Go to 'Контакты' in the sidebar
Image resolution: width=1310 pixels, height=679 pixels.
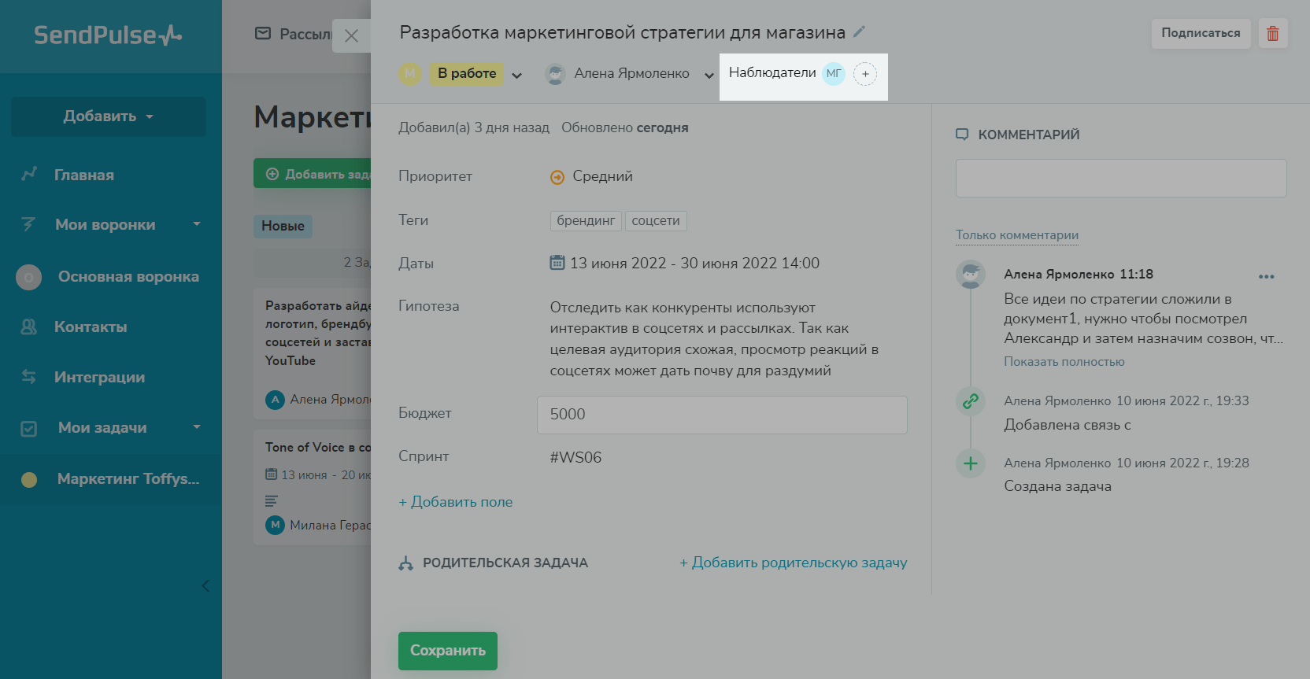pyautogui.click(x=91, y=327)
